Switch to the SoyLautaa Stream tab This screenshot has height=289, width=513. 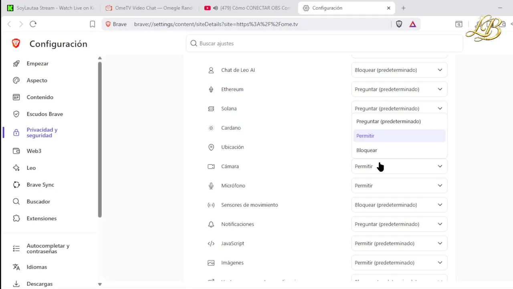coord(51,8)
